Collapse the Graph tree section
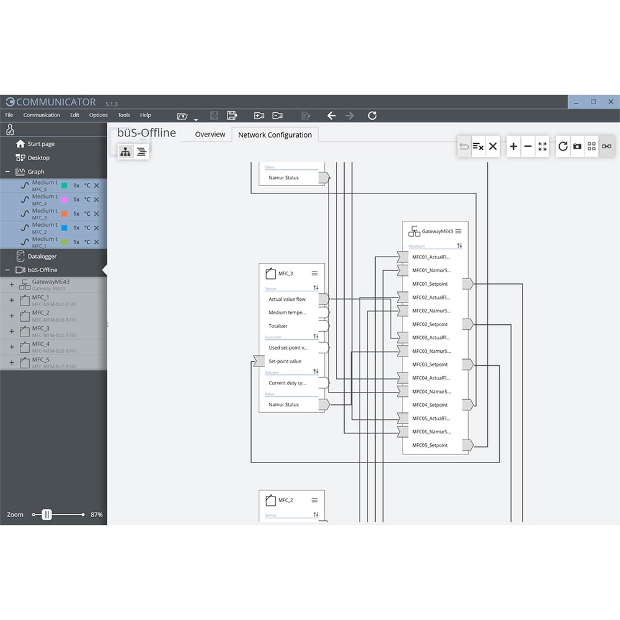The width and height of the screenshot is (620, 620). [7, 172]
